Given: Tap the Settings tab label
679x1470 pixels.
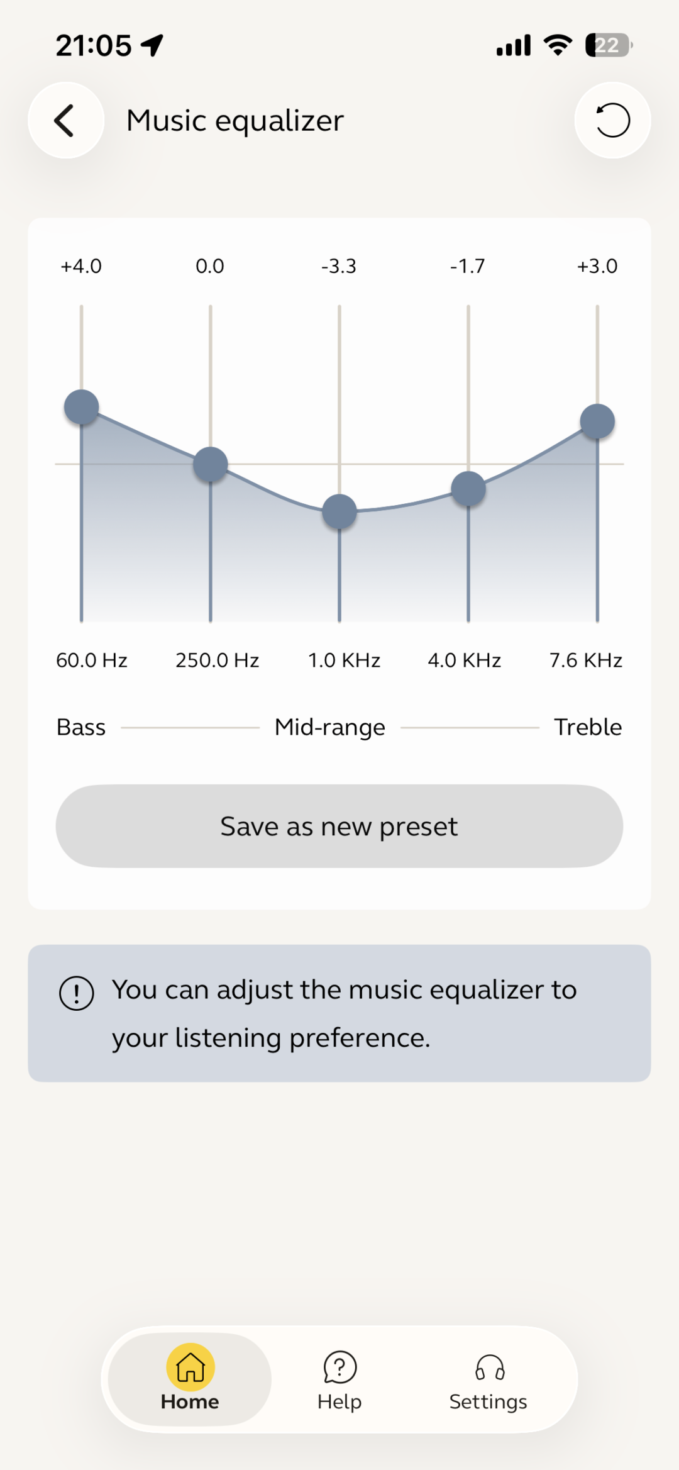Looking at the screenshot, I should tap(489, 1402).
